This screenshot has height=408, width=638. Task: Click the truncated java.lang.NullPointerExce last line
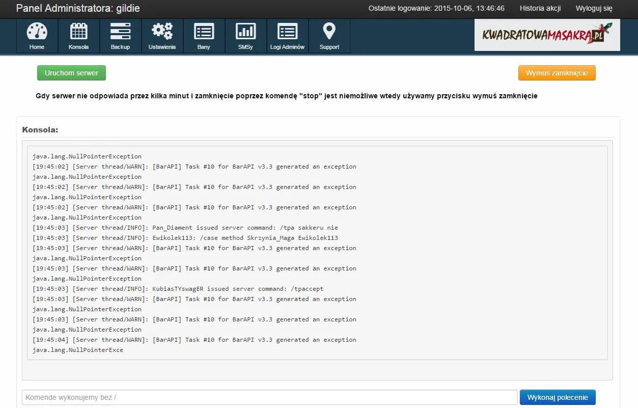coord(78,350)
